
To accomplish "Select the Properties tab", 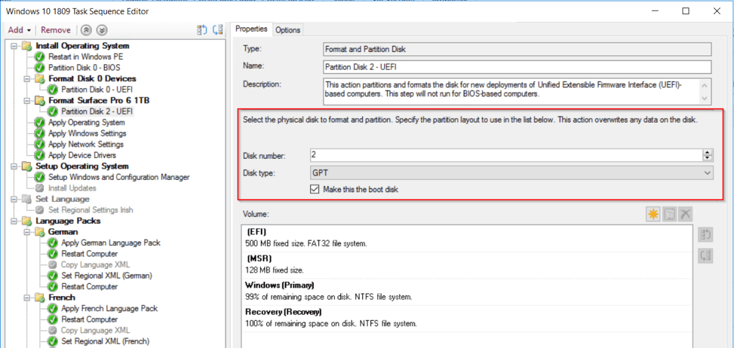I will [252, 29].
